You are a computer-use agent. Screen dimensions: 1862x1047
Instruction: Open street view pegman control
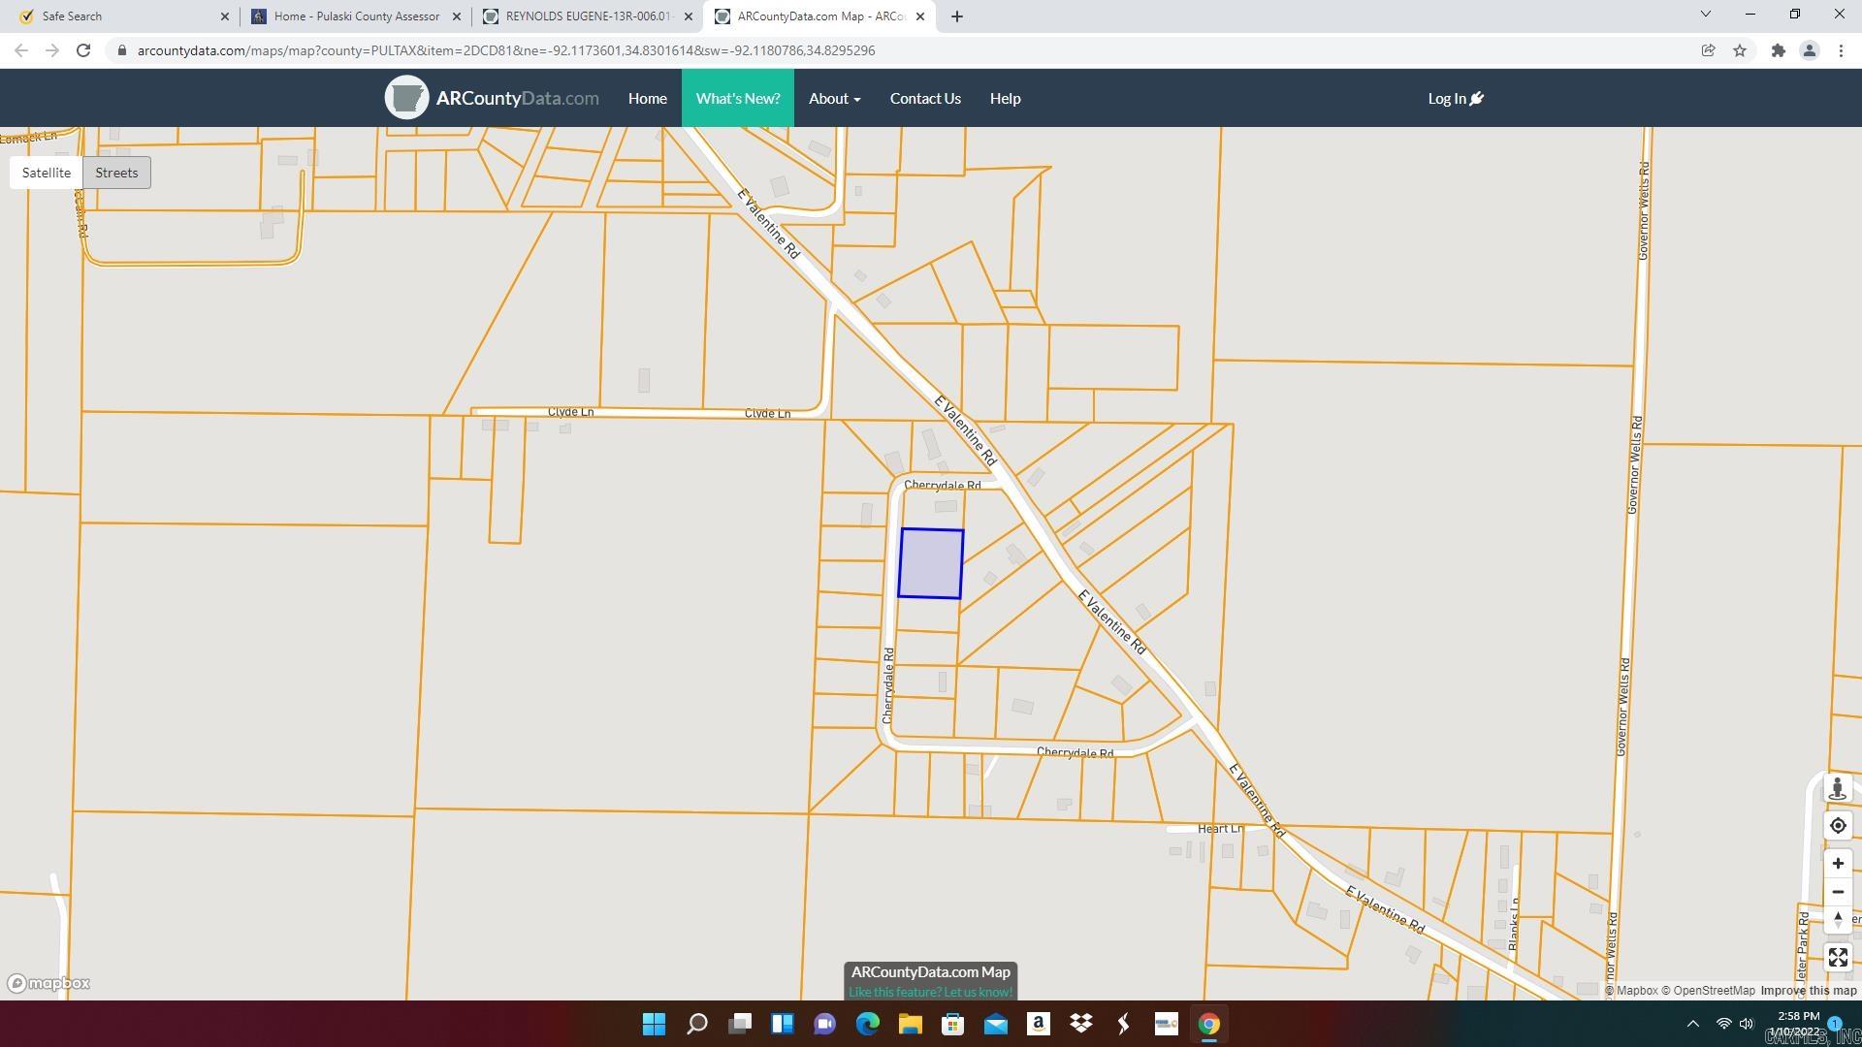[1837, 789]
